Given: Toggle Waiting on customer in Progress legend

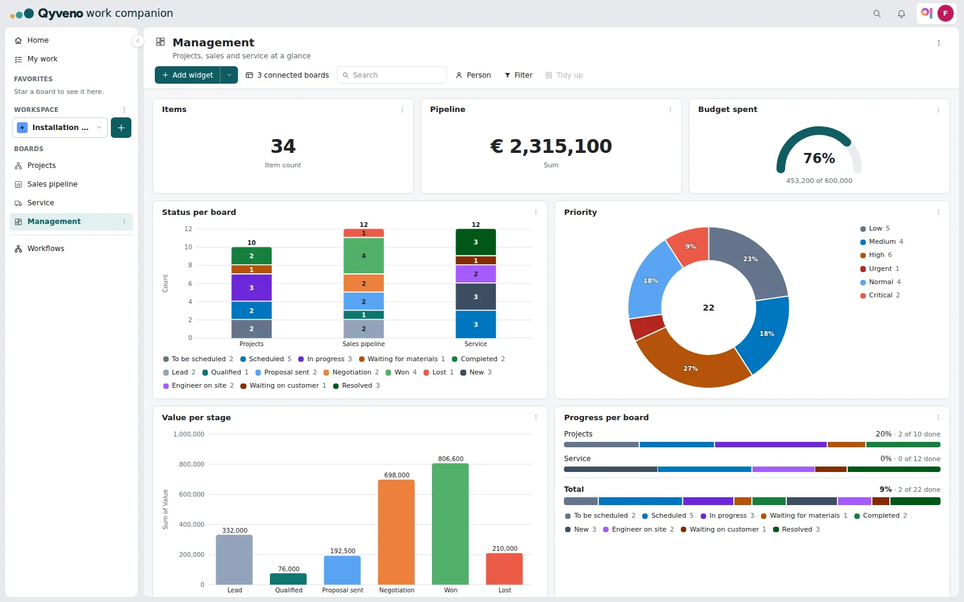Looking at the screenshot, I should pyautogui.click(x=724, y=530).
